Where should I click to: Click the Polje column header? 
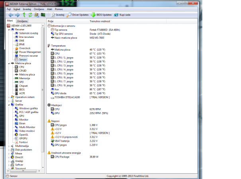68,21
